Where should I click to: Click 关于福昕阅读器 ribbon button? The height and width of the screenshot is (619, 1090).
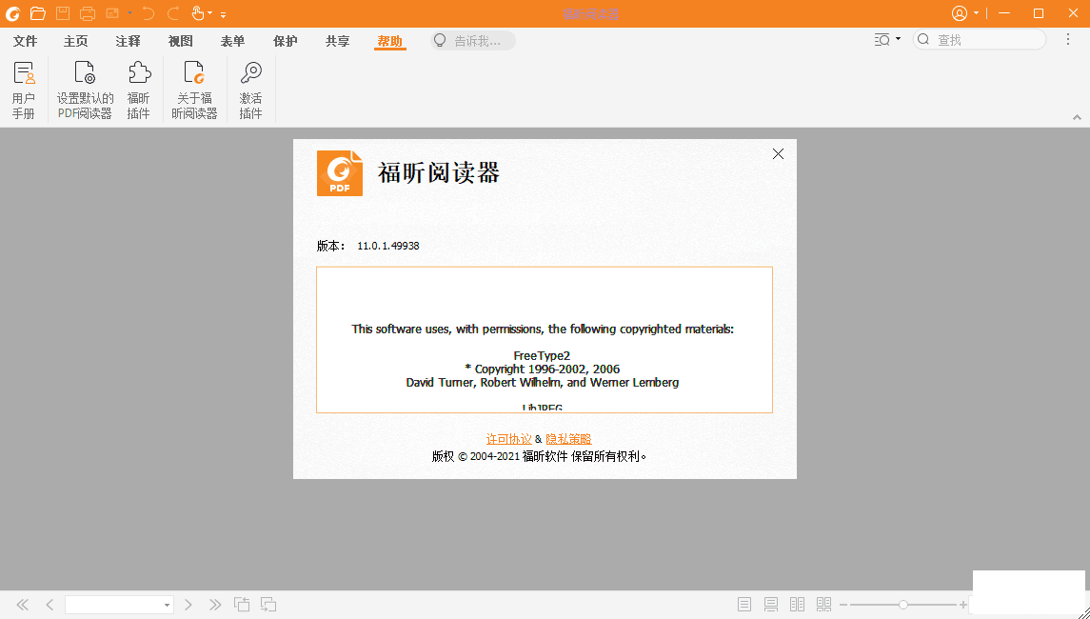(194, 90)
